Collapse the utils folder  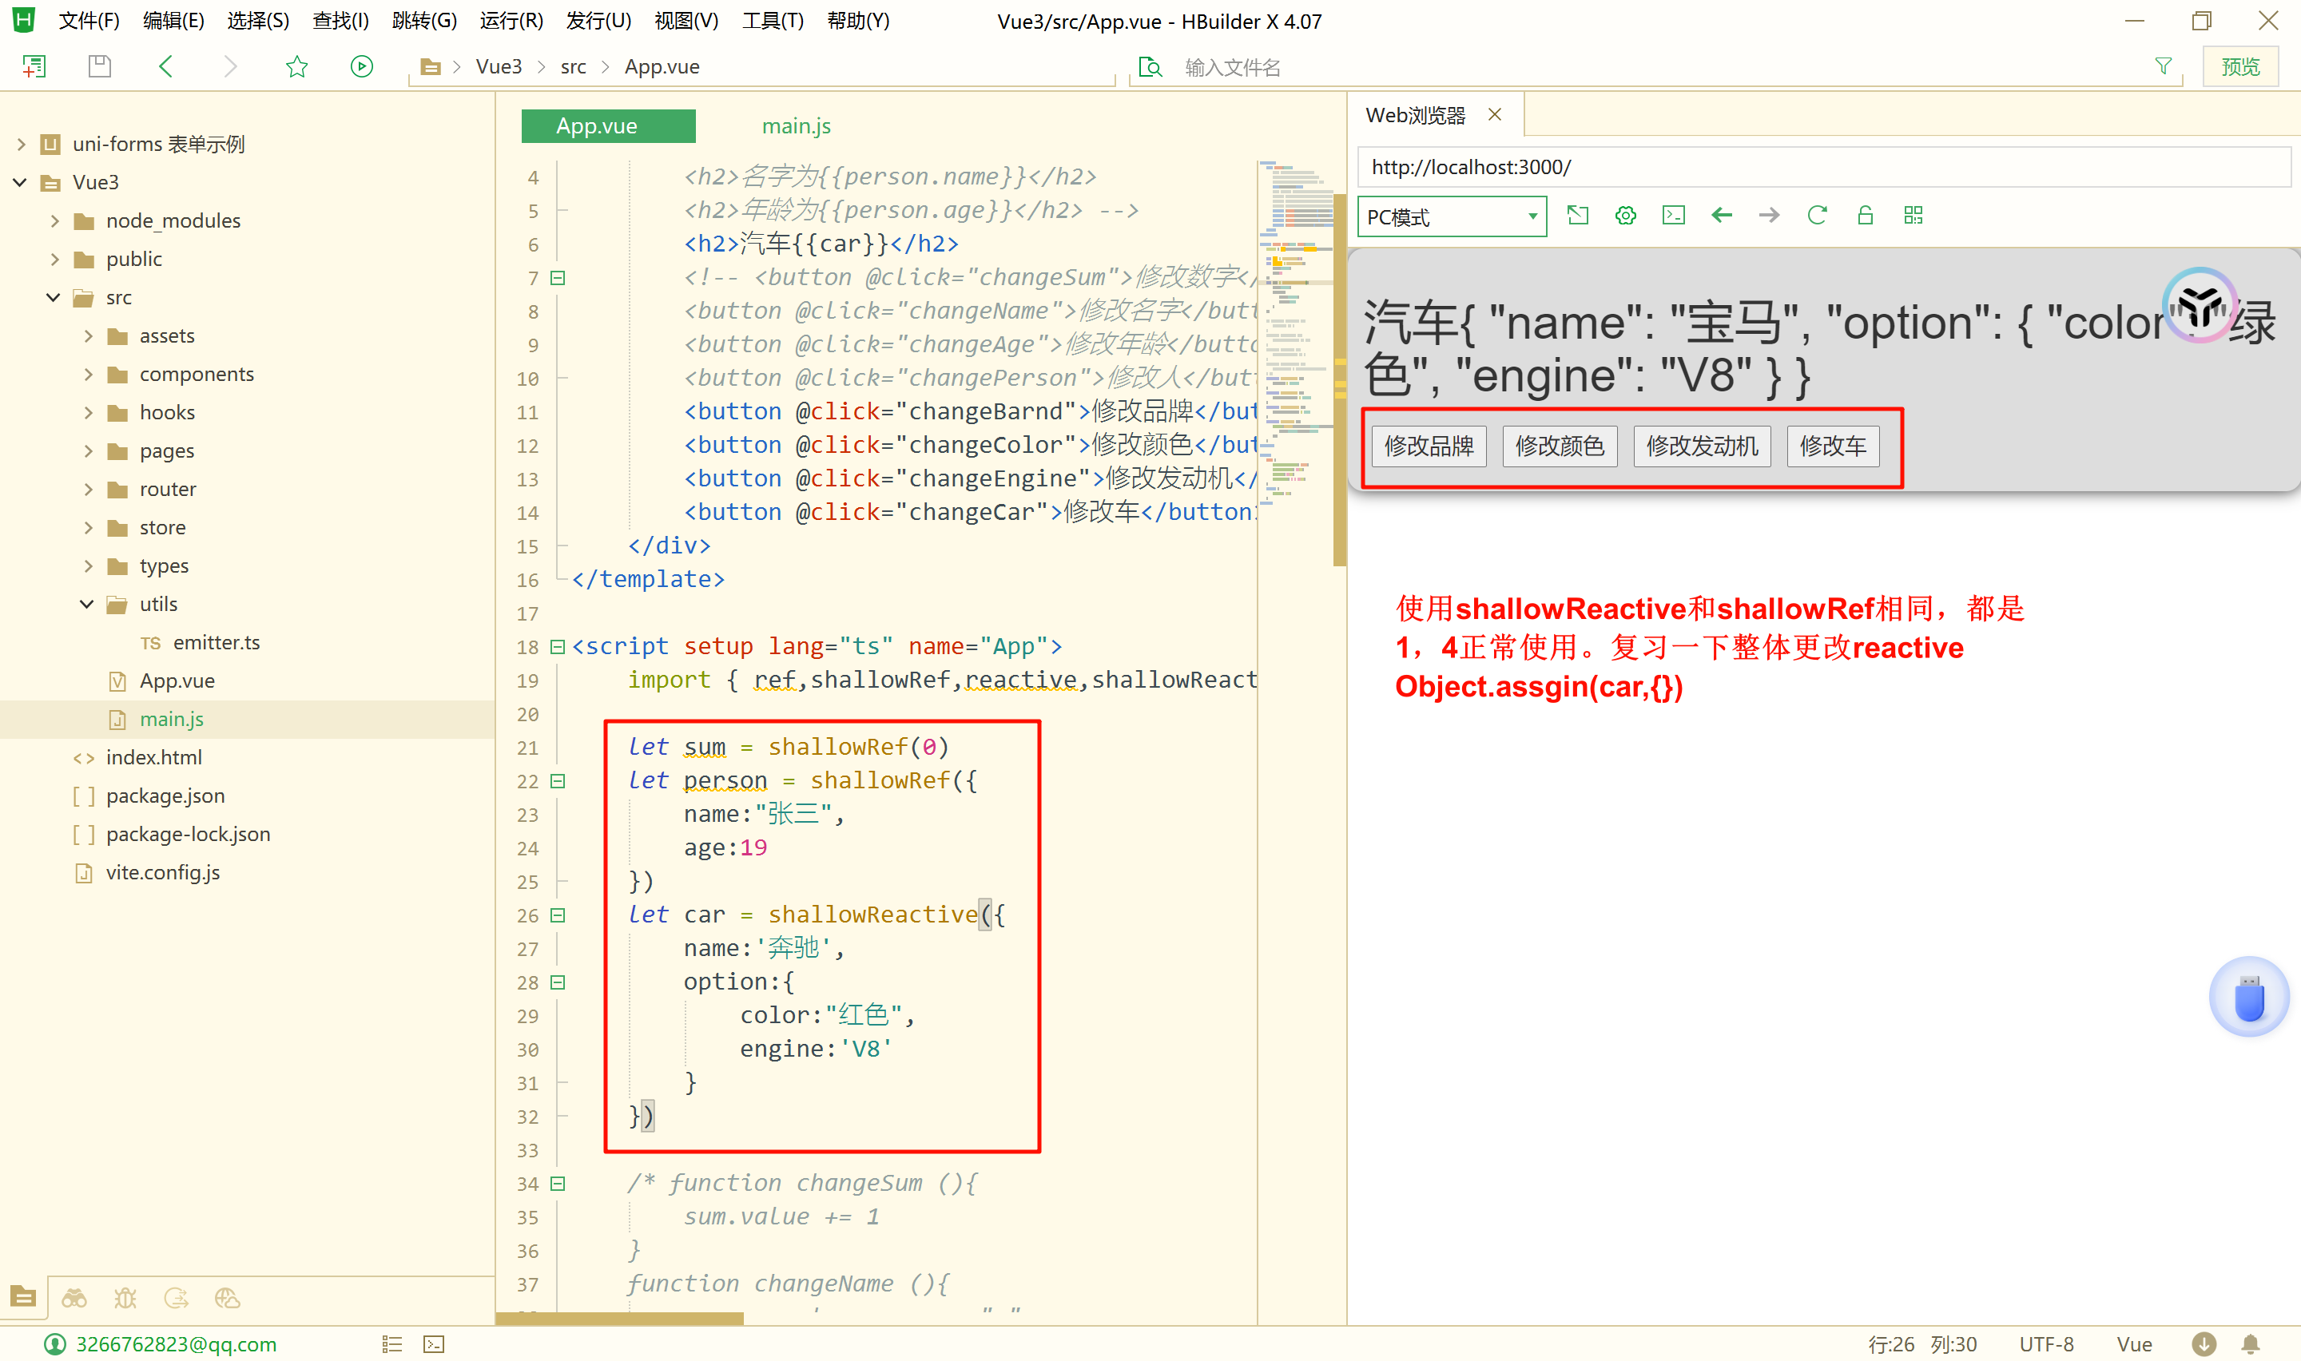[87, 605]
